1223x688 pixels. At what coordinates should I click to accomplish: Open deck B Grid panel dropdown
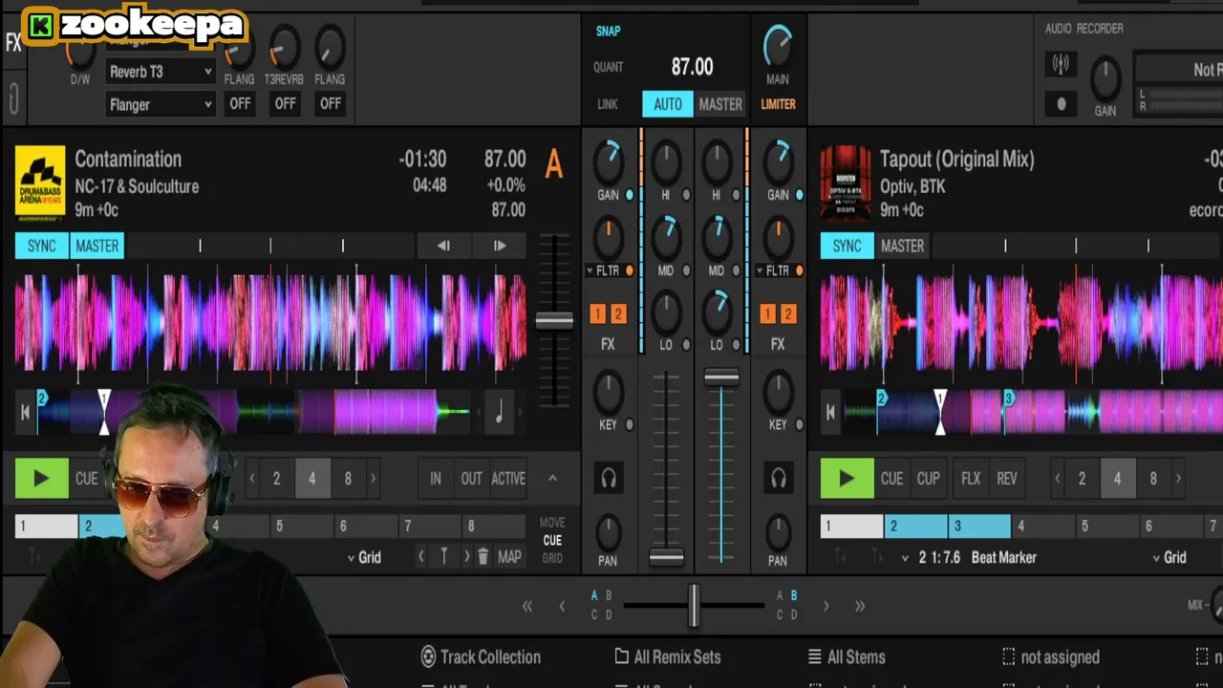pos(1169,557)
